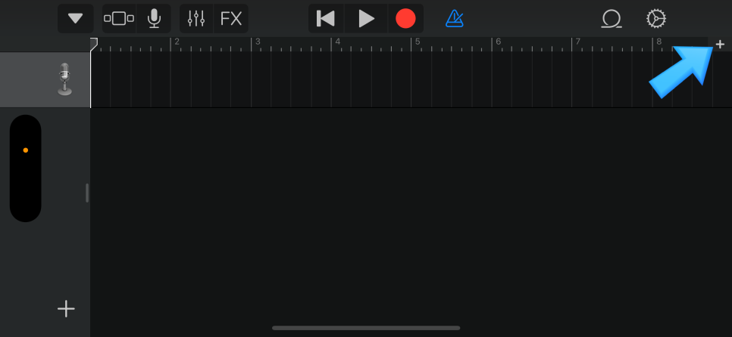
Task: Click the track volume slider orange dot
Action: click(26, 150)
